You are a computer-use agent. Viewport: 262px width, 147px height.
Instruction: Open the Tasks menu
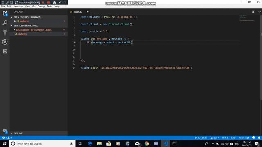50,7
